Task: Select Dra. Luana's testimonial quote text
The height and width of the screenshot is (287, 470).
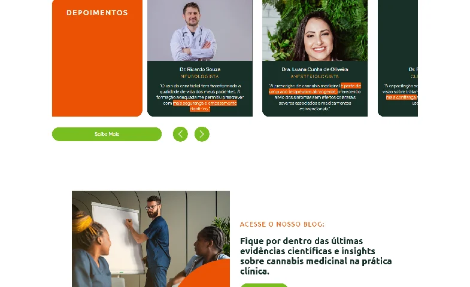Action: tap(315, 97)
